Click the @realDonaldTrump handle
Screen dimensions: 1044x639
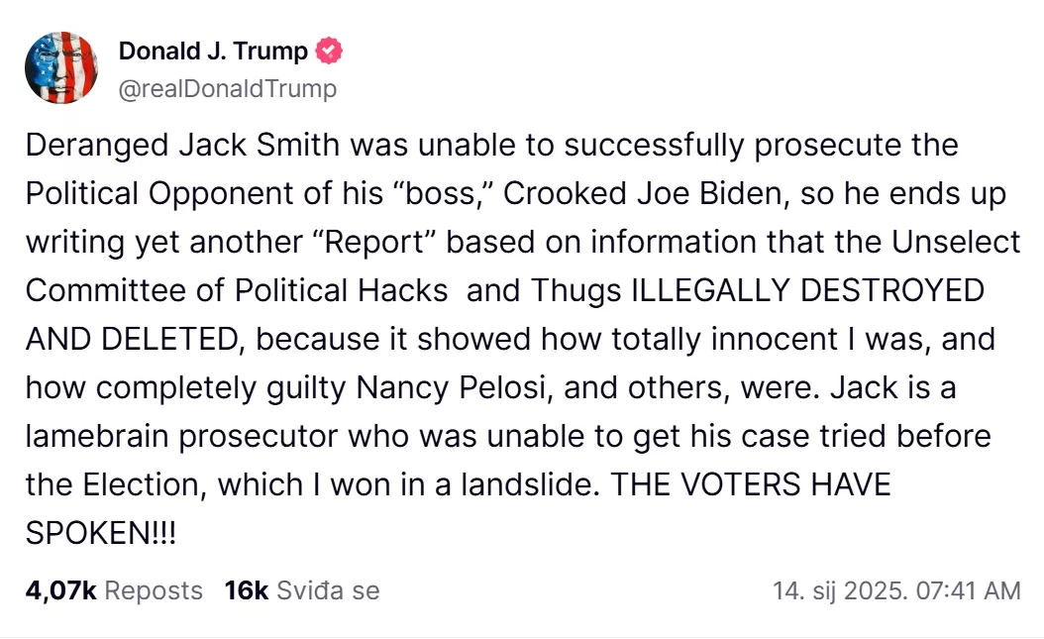228,89
